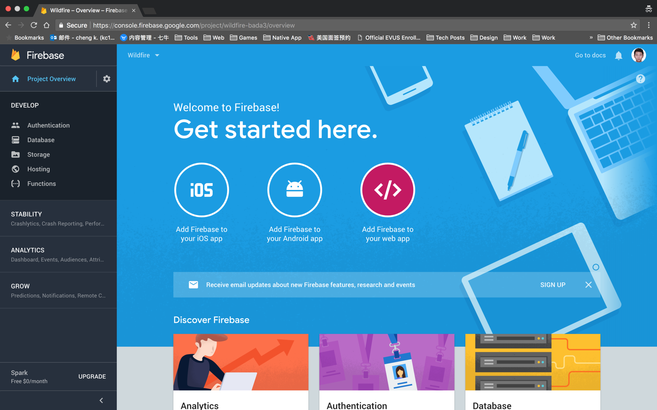The image size is (657, 410).
Task: Click the iOS app circle icon
Action: pyautogui.click(x=201, y=190)
